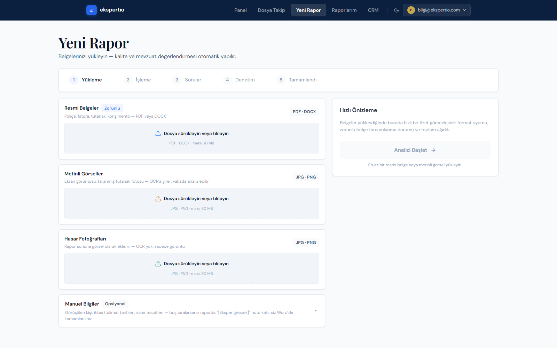Select the Yeni Rapor nav button
The image size is (557, 348).
coord(308,10)
